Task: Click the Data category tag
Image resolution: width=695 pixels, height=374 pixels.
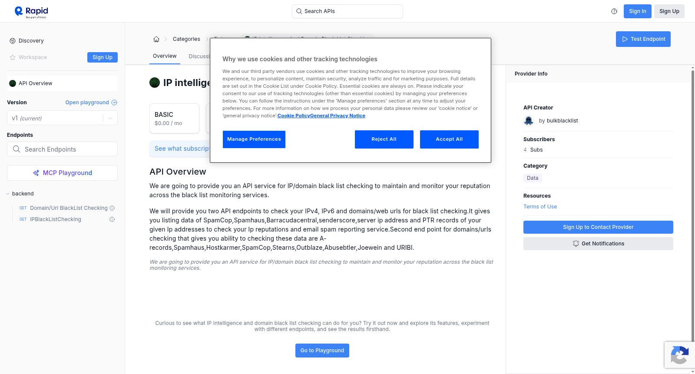Action: coord(533,178)
